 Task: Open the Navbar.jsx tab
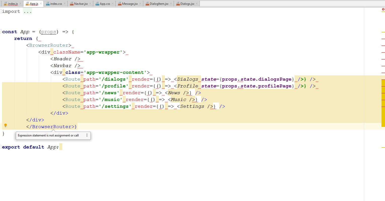[x=81, y=4]
